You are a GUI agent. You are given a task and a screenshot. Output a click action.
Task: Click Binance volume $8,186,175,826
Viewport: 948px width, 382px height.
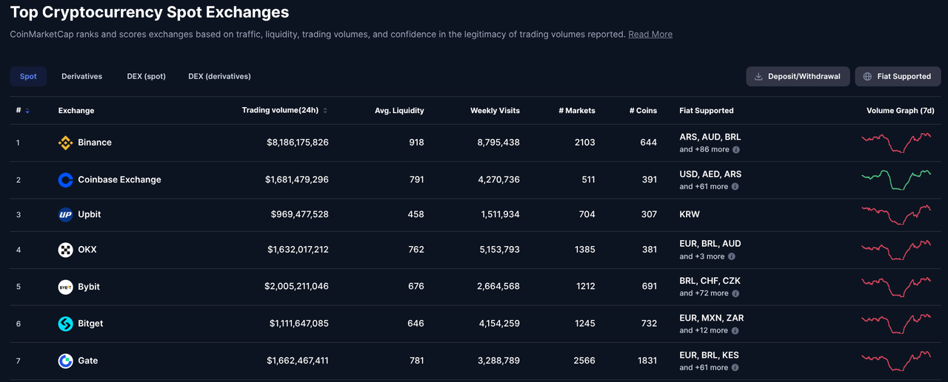298,143
